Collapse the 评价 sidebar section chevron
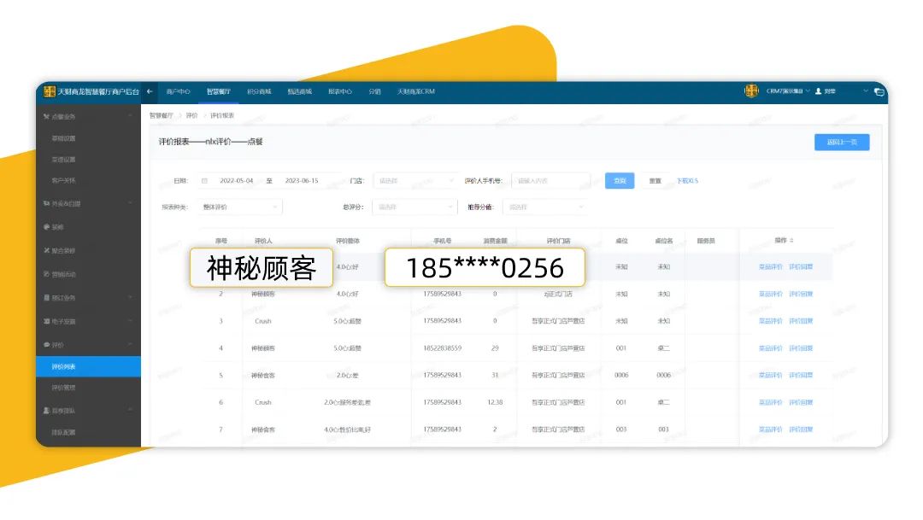Image resolution: width=923 pixels, height=520 pixels. click(130, 344)
